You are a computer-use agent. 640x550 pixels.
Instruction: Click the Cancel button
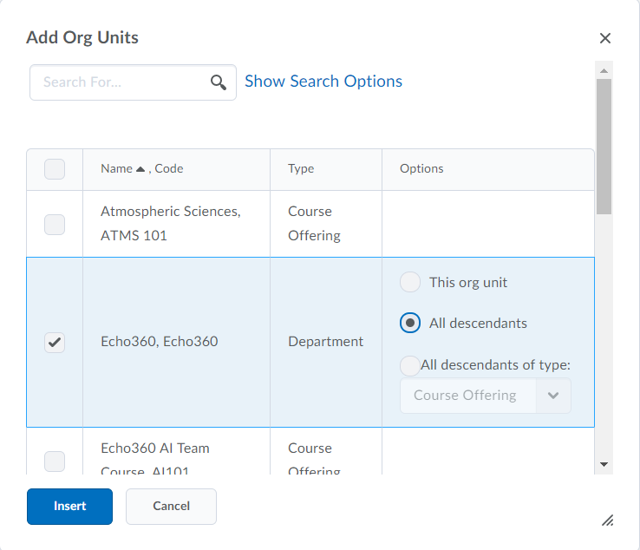click(x=171, y=507)
